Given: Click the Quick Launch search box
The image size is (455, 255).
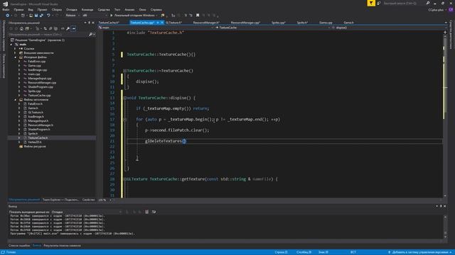Looking at the screenshot, I should click(x=405, y=3).
